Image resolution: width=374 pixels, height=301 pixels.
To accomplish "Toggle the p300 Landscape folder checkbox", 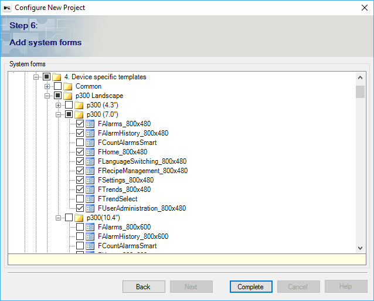I will (x=57, y=96).
